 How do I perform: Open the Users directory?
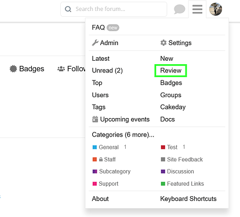tap(100, 95)
